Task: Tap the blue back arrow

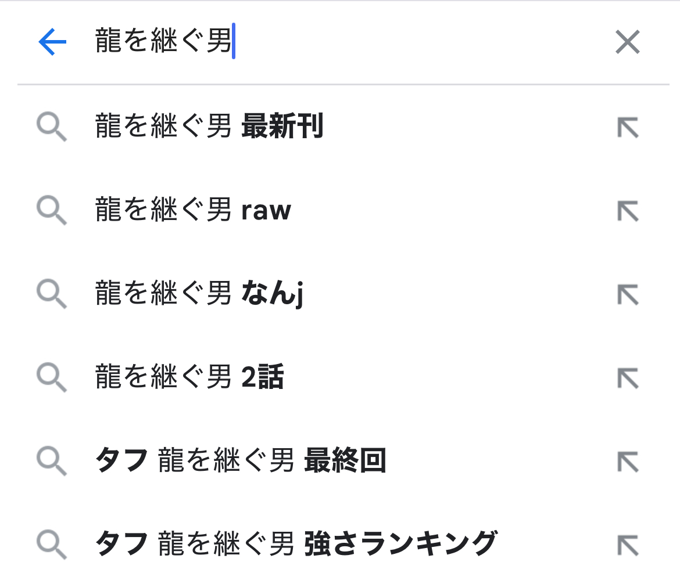Action: pyautogui.click(x=52, y=42)
